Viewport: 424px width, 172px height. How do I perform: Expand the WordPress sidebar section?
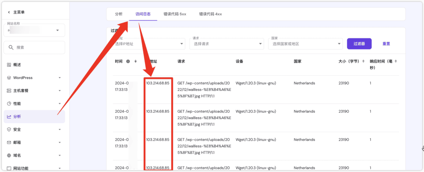pos(59,78)
